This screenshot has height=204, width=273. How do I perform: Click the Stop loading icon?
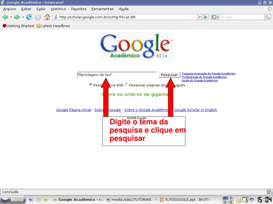tap(38, 17)
